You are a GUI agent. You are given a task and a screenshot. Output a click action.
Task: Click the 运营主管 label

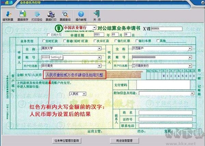pyautogui.click(x=95, y=132)
